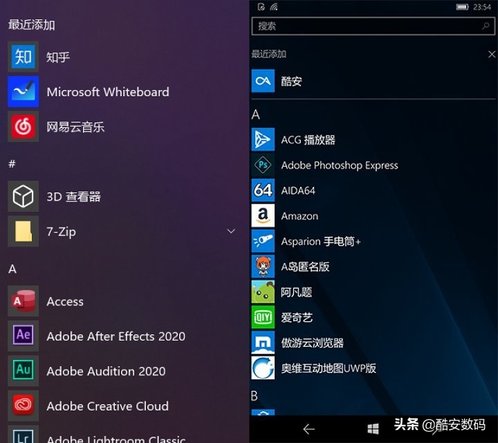The width and height of the screenshot is (498, 443).
Task: Click the phone 搜索 search field
Action: pyautogui.click(x=373, y=26)
